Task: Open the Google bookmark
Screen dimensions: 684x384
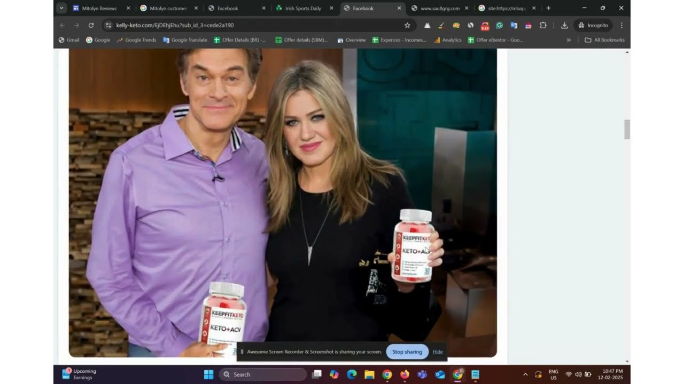Action: [98, 40]
